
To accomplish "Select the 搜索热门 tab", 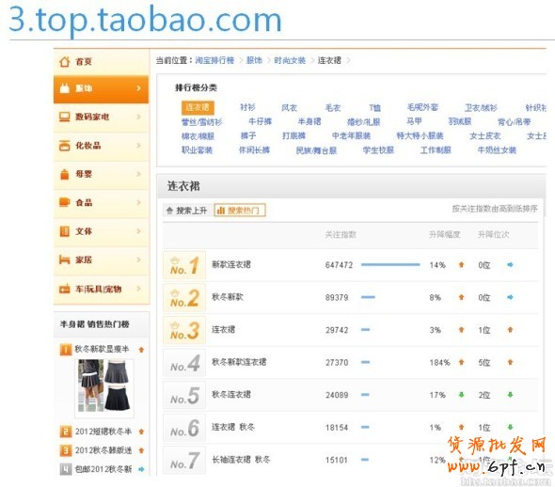I will (x=240, y=211).
